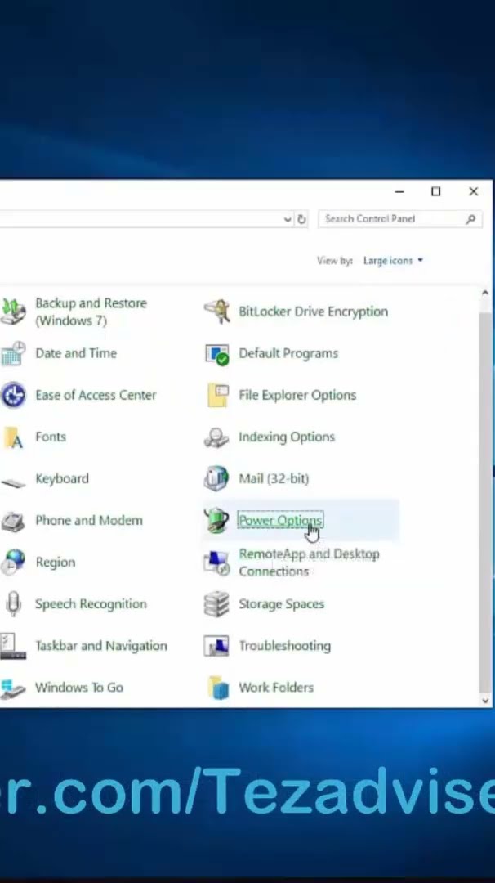Click the Date and Time icon
Image resolution: width=495 pixels, height=883 pixels.
(12, 354)
